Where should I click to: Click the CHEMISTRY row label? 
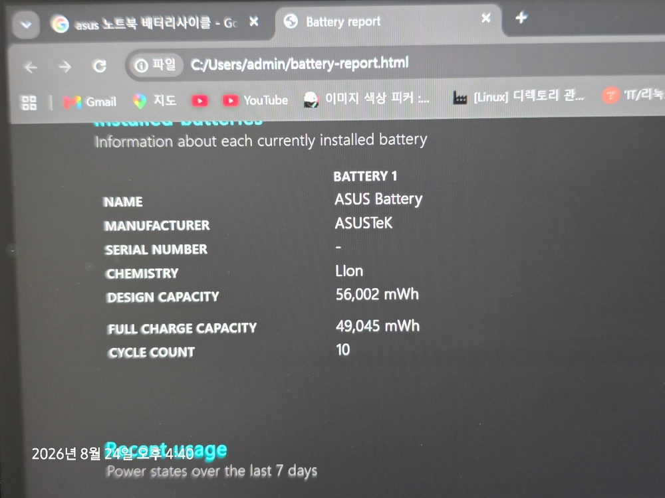[x=142, y=274]
